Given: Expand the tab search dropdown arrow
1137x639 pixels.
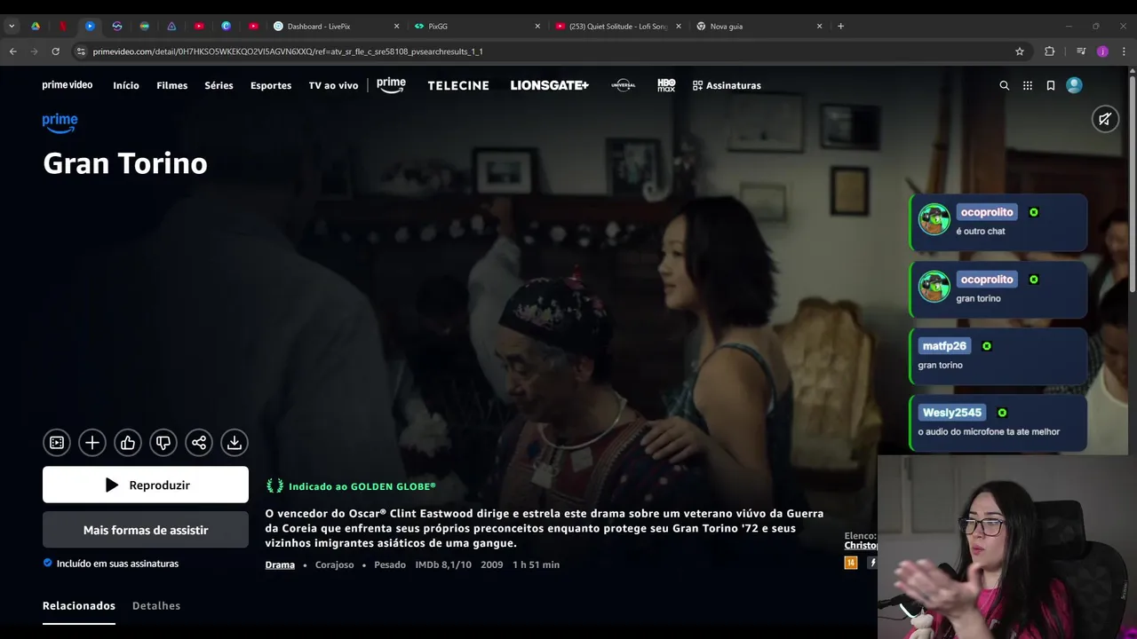Looking at the screenshot, I should (x=12, y=26).
